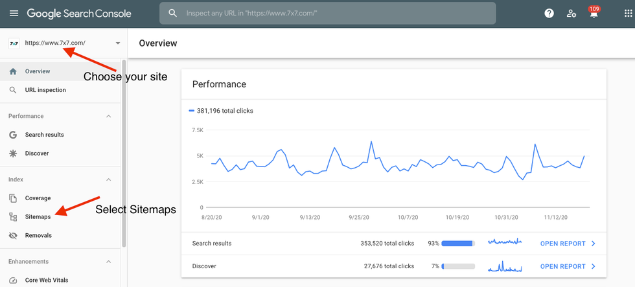The height and width of the screenshot is (287, 635).
Task: Open notifications bell with 109 badge
Action: tap(593, 14)
